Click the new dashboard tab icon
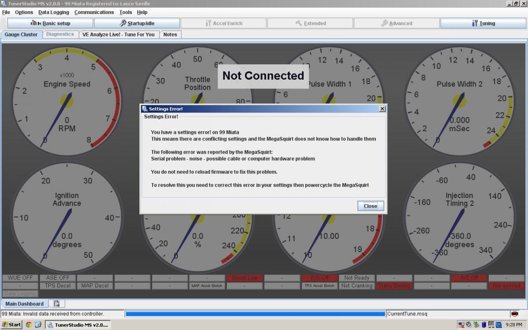This screenshot has height=330, width=528. 58,304
